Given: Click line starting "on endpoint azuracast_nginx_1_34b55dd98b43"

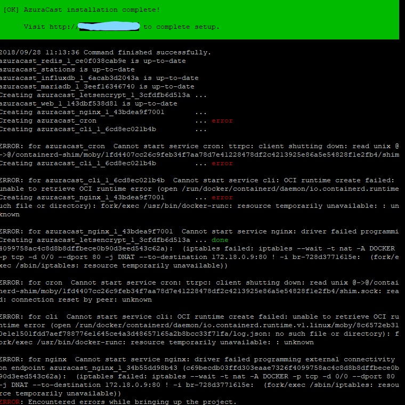Looking at the screenshot, I should tap(199, 368).
